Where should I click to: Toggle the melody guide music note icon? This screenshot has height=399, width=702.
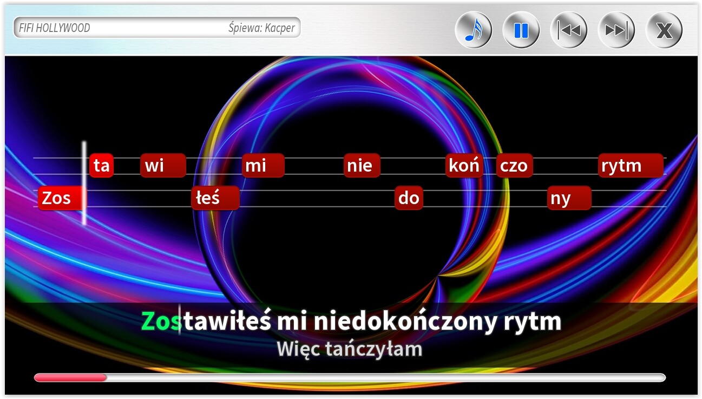pos(473,30)
